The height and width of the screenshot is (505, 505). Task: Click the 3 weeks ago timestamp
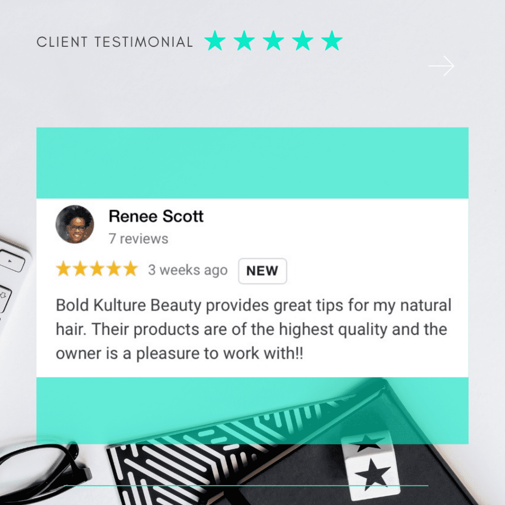188,270
